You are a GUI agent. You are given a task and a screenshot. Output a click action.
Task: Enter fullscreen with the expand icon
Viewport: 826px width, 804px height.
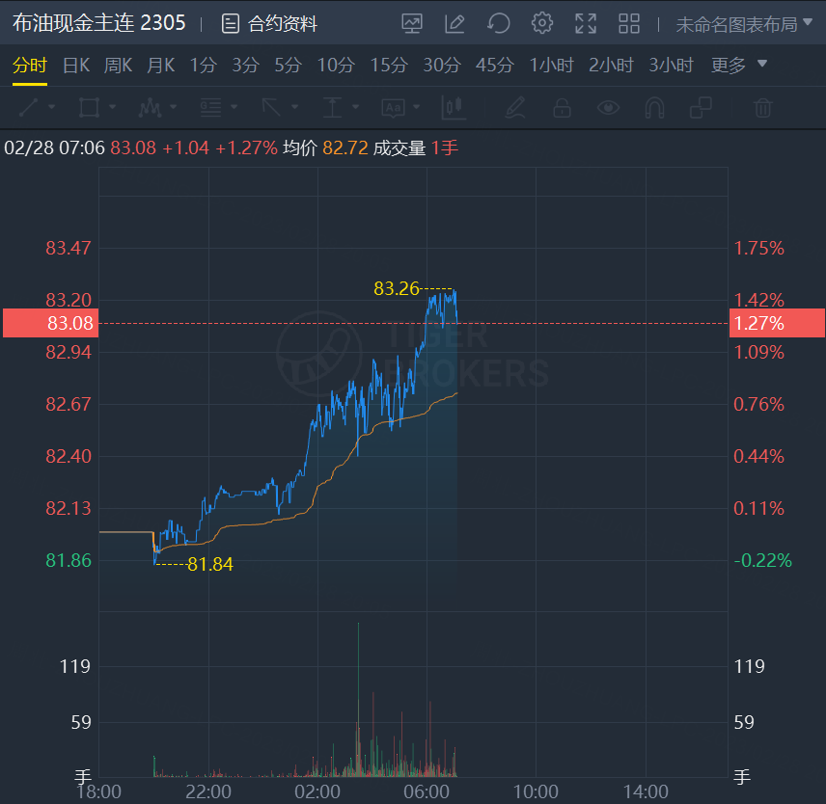coord(586,24)
